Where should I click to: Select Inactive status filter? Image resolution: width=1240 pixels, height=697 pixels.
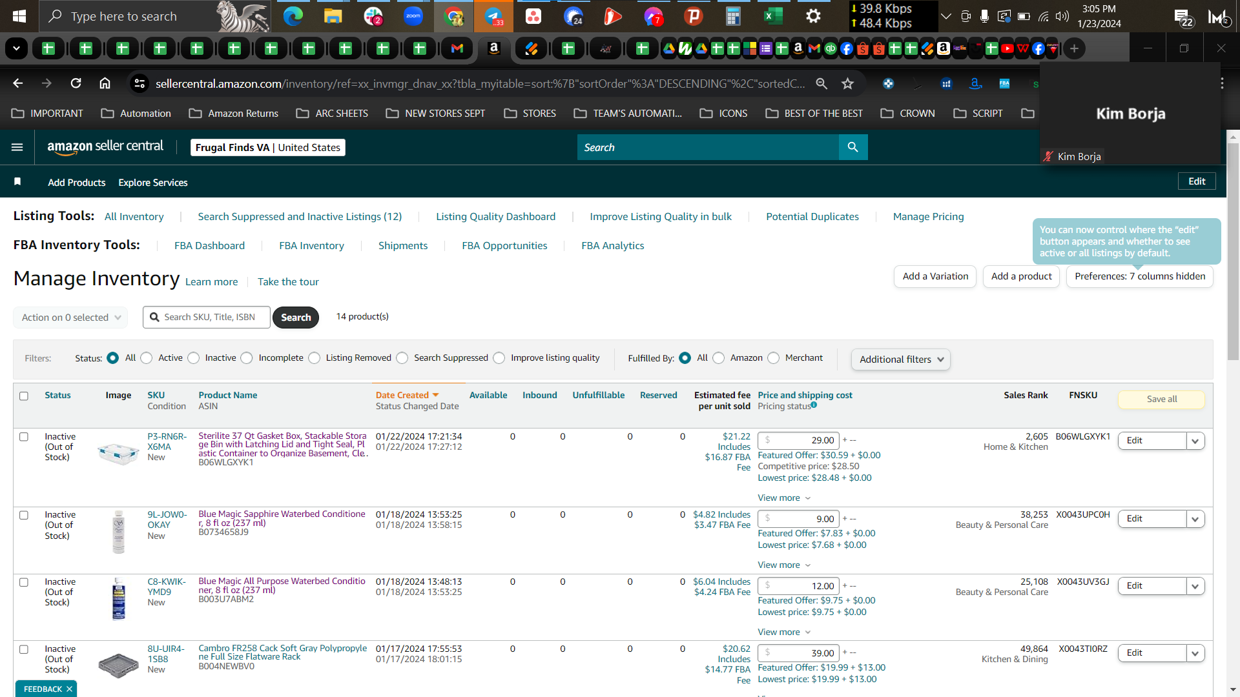[194, 358]
